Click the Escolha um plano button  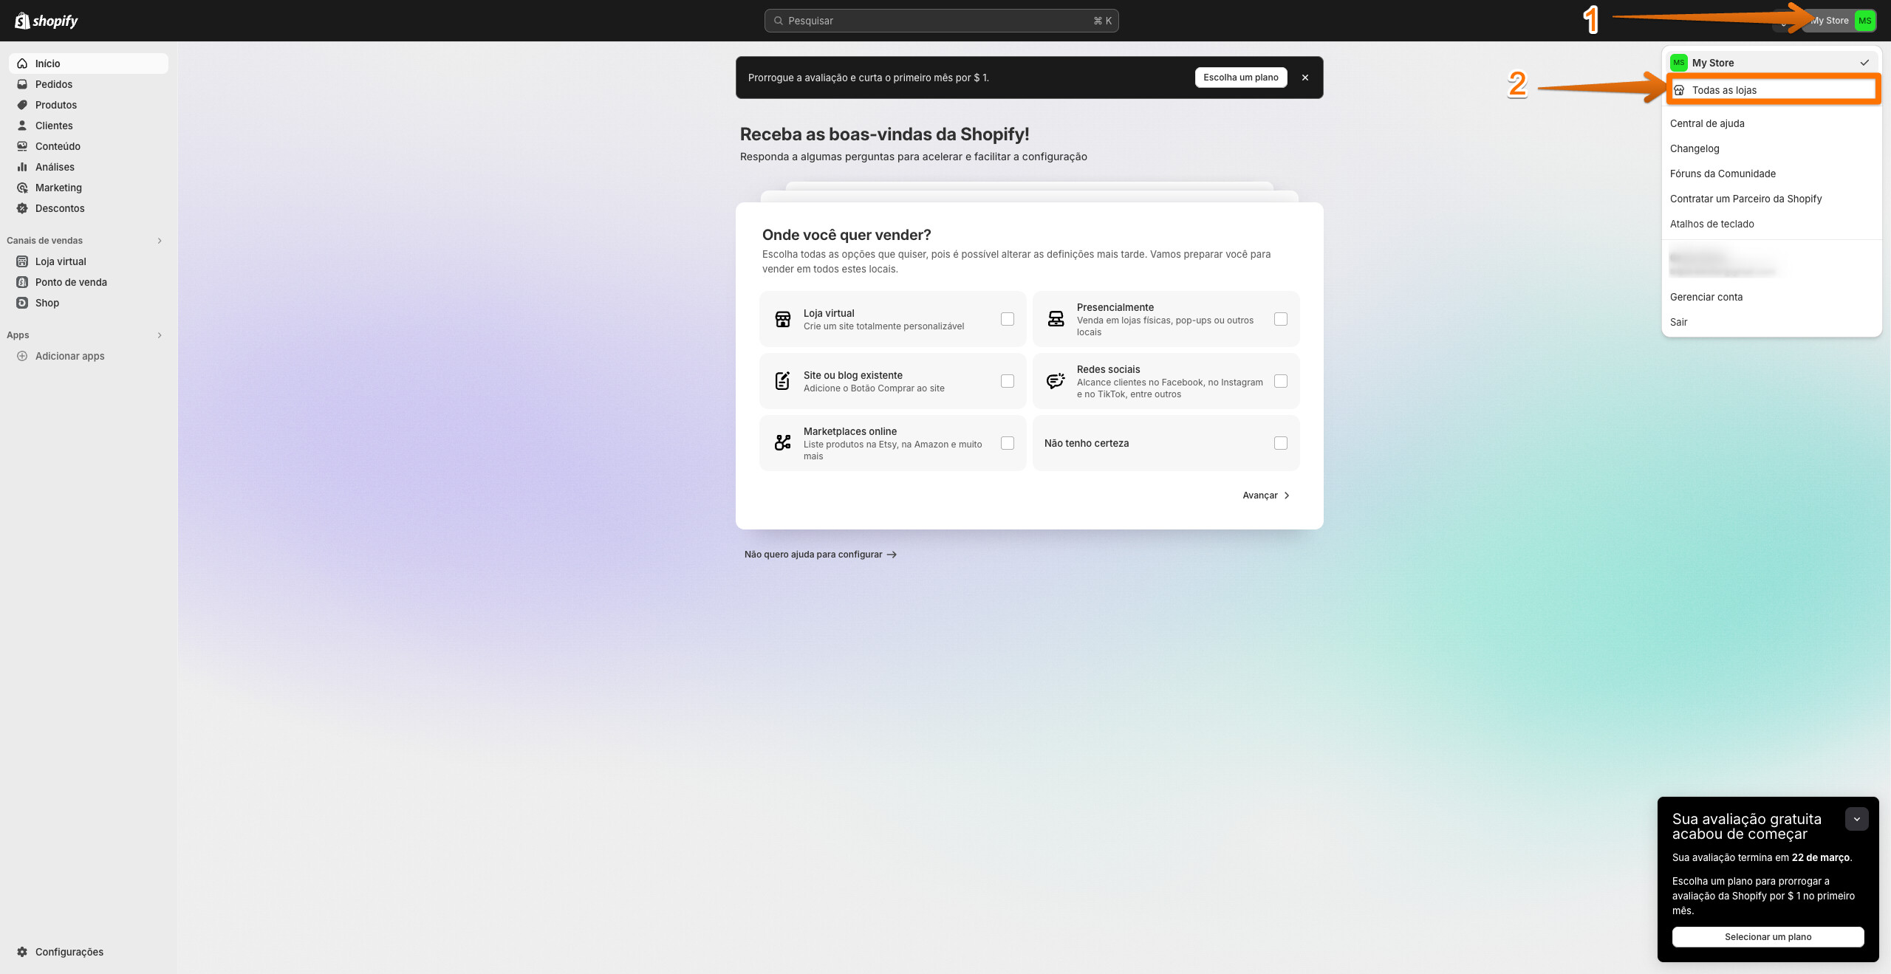click(1240, 78)
